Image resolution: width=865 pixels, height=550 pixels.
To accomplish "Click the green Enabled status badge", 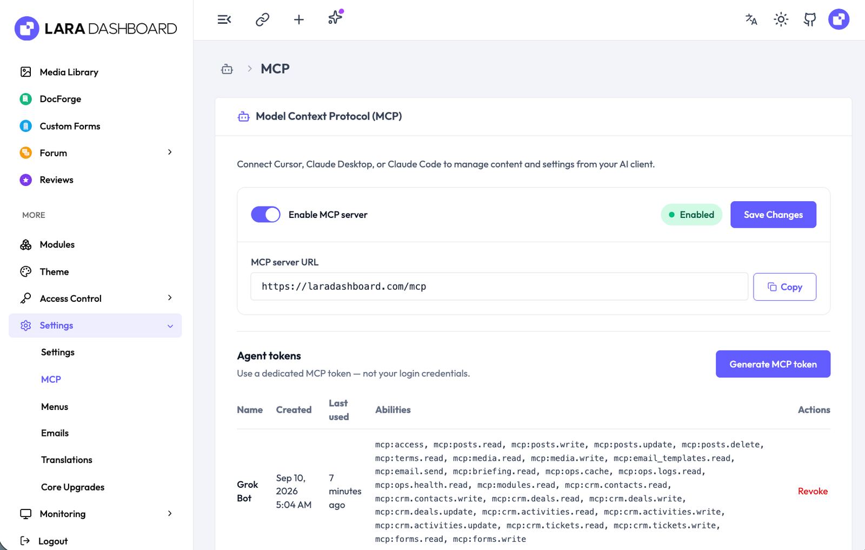I will 691,215.
